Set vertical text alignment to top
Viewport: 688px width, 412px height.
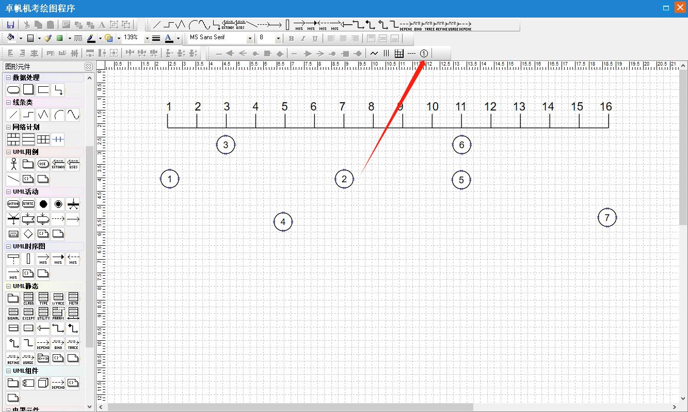pyautogui.click(x=371, y=38)
